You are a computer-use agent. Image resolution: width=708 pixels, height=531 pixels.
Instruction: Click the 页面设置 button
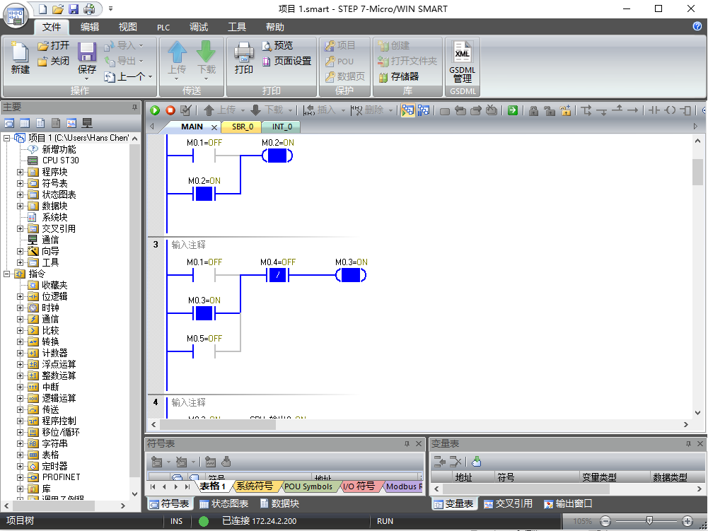pyautogui.click(x=287, y=61)
